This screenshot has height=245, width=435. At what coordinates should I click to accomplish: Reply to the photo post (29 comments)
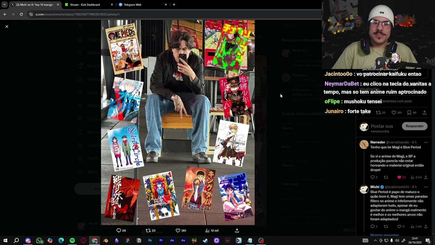(121, 230)
